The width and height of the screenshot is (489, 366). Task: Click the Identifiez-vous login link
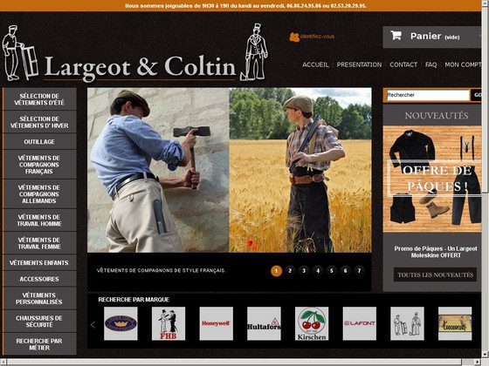pyautogui.click(x=317, y=37)
